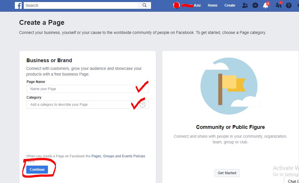
Task: Open the Help question mark icon
Action: [x=288, y=5]
